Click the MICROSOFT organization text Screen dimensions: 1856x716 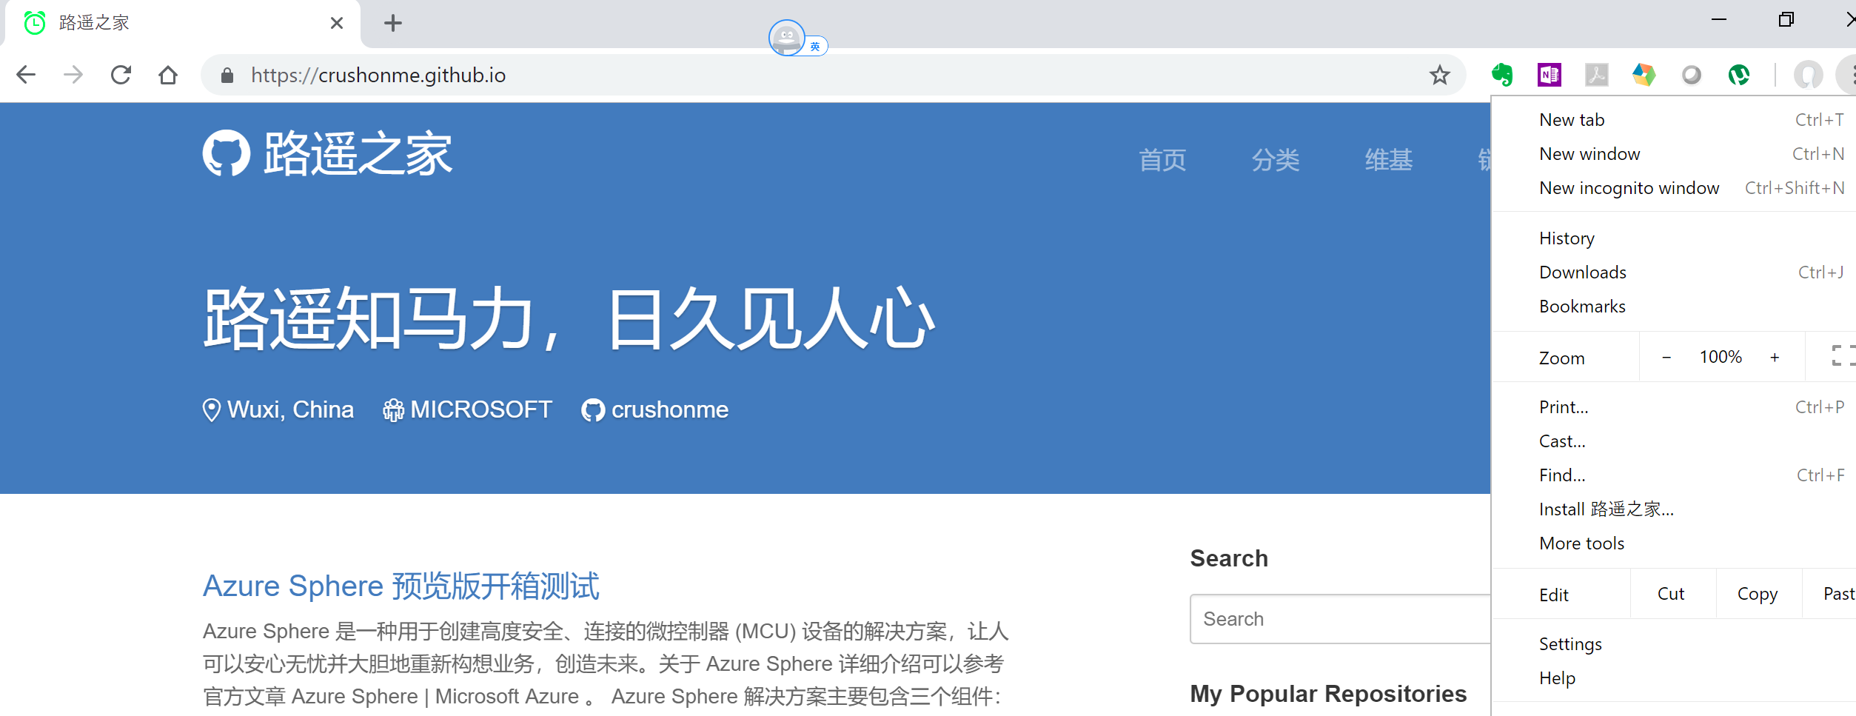[x=481, y=409]
